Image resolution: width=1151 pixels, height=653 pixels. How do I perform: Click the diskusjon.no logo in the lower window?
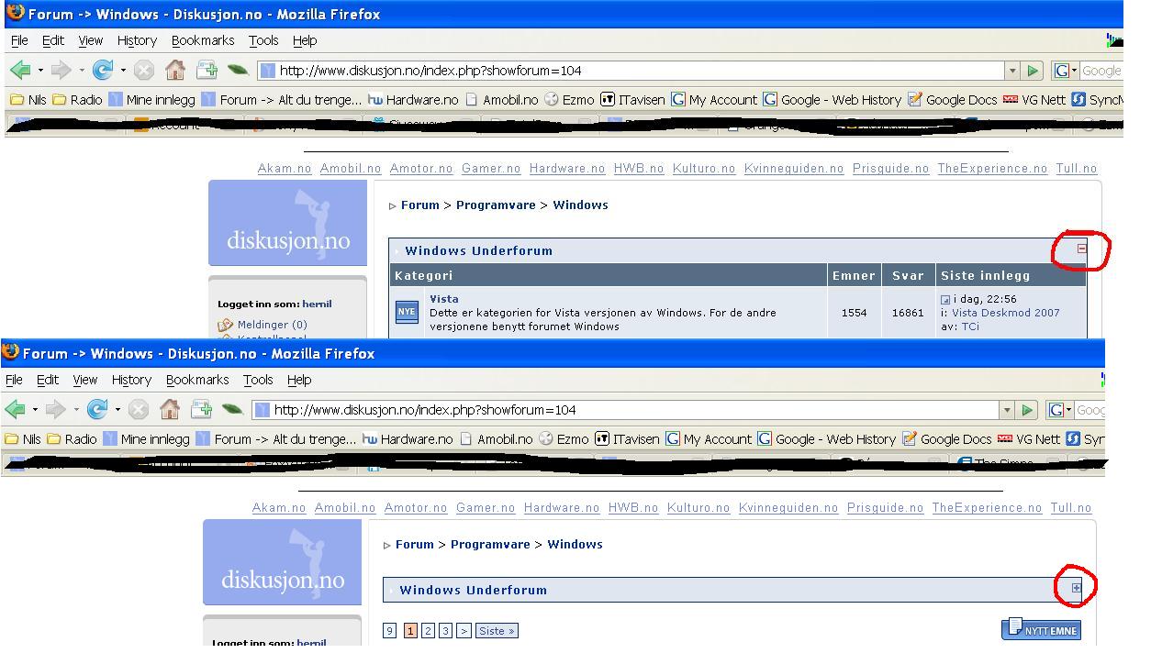[x=282, y=562]
